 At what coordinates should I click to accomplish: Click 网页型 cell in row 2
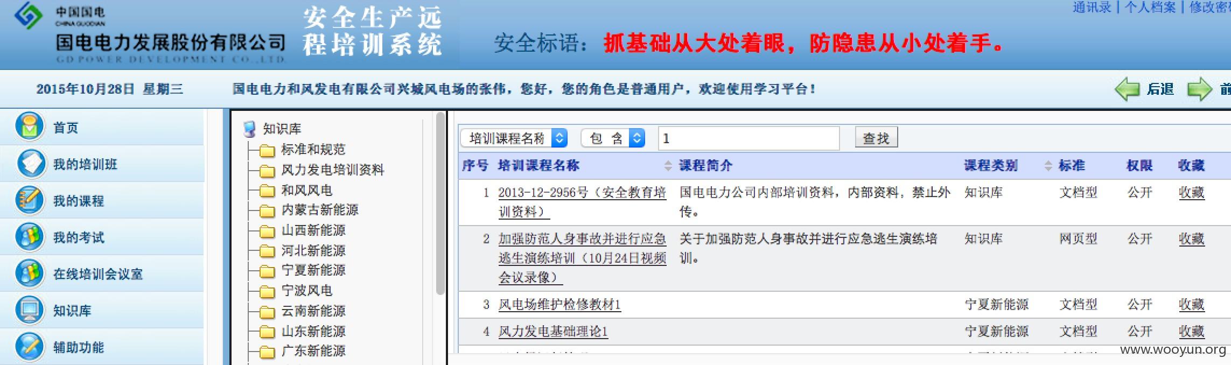pyautogui.click(x=1078, y=239)
